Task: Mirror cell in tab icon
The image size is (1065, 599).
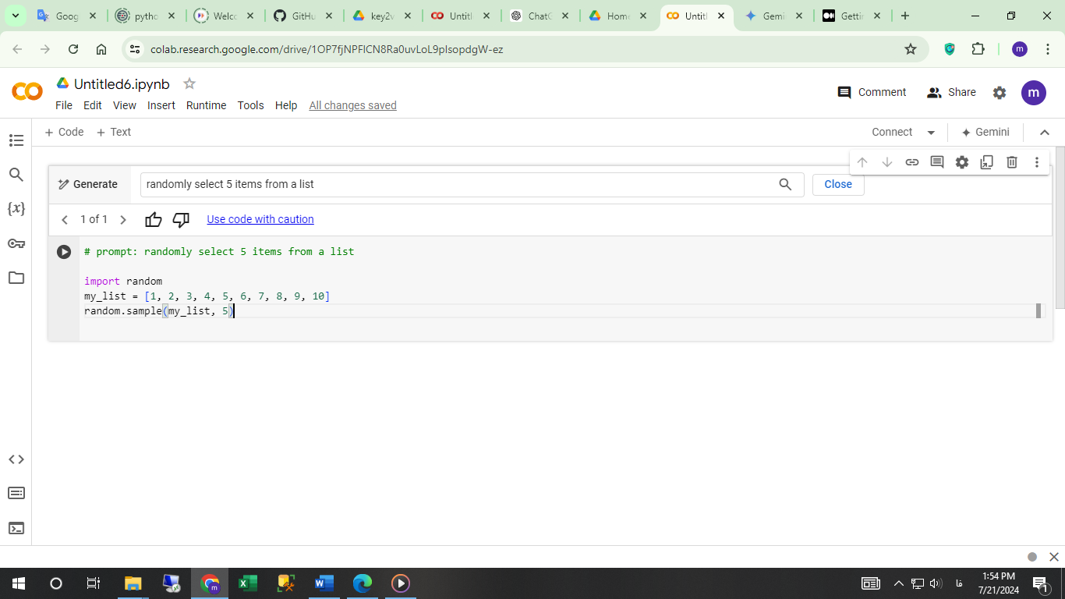Action: click(987, 162)
